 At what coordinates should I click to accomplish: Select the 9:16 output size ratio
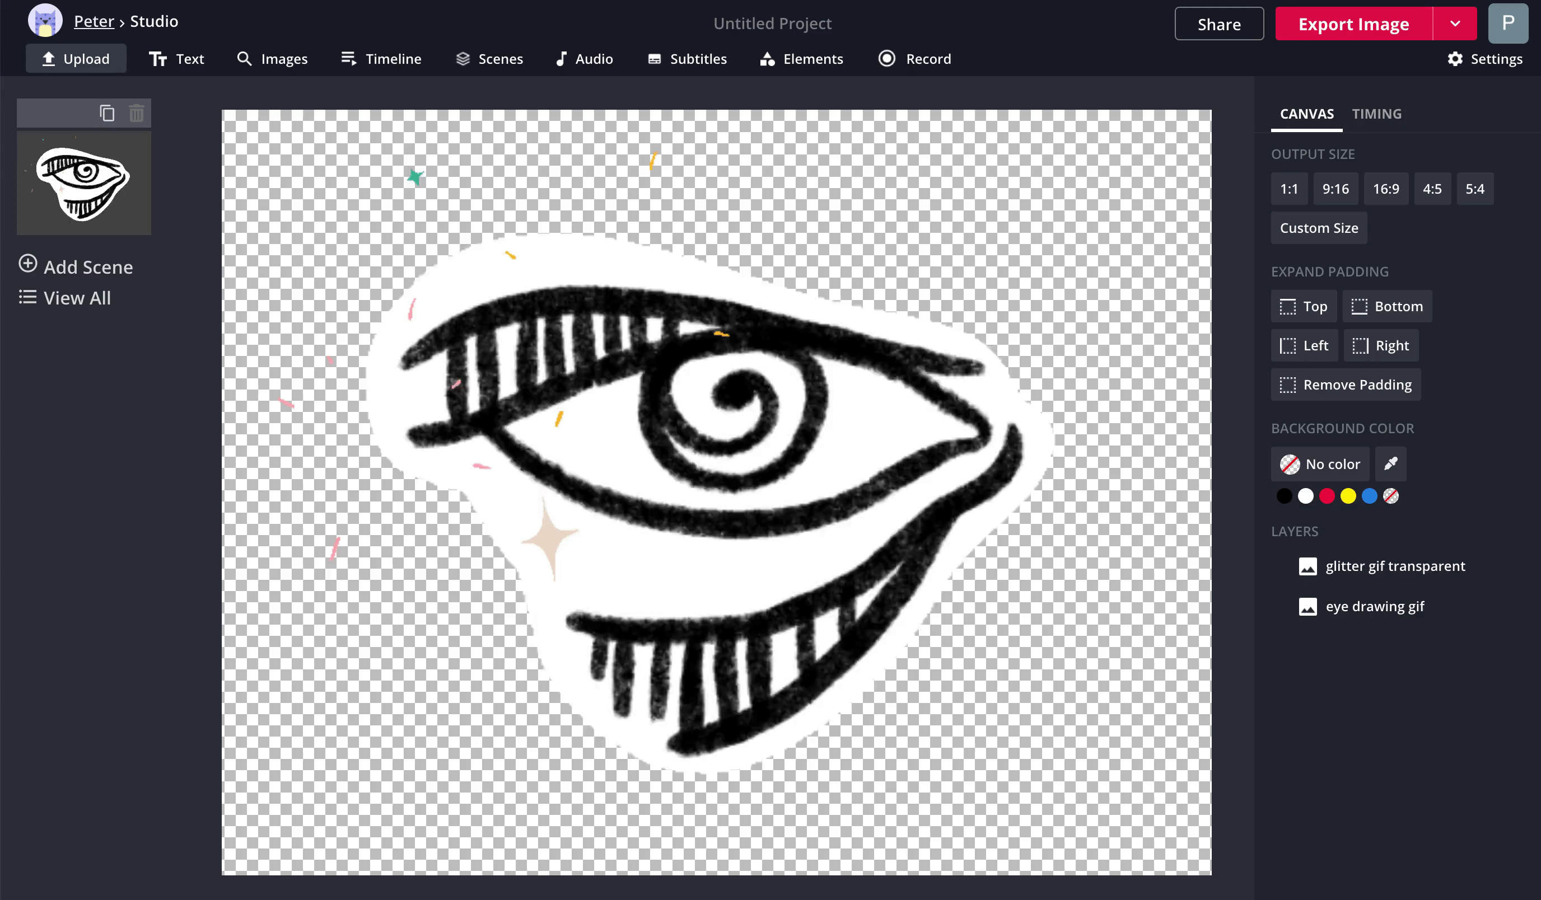point(1336,189)
